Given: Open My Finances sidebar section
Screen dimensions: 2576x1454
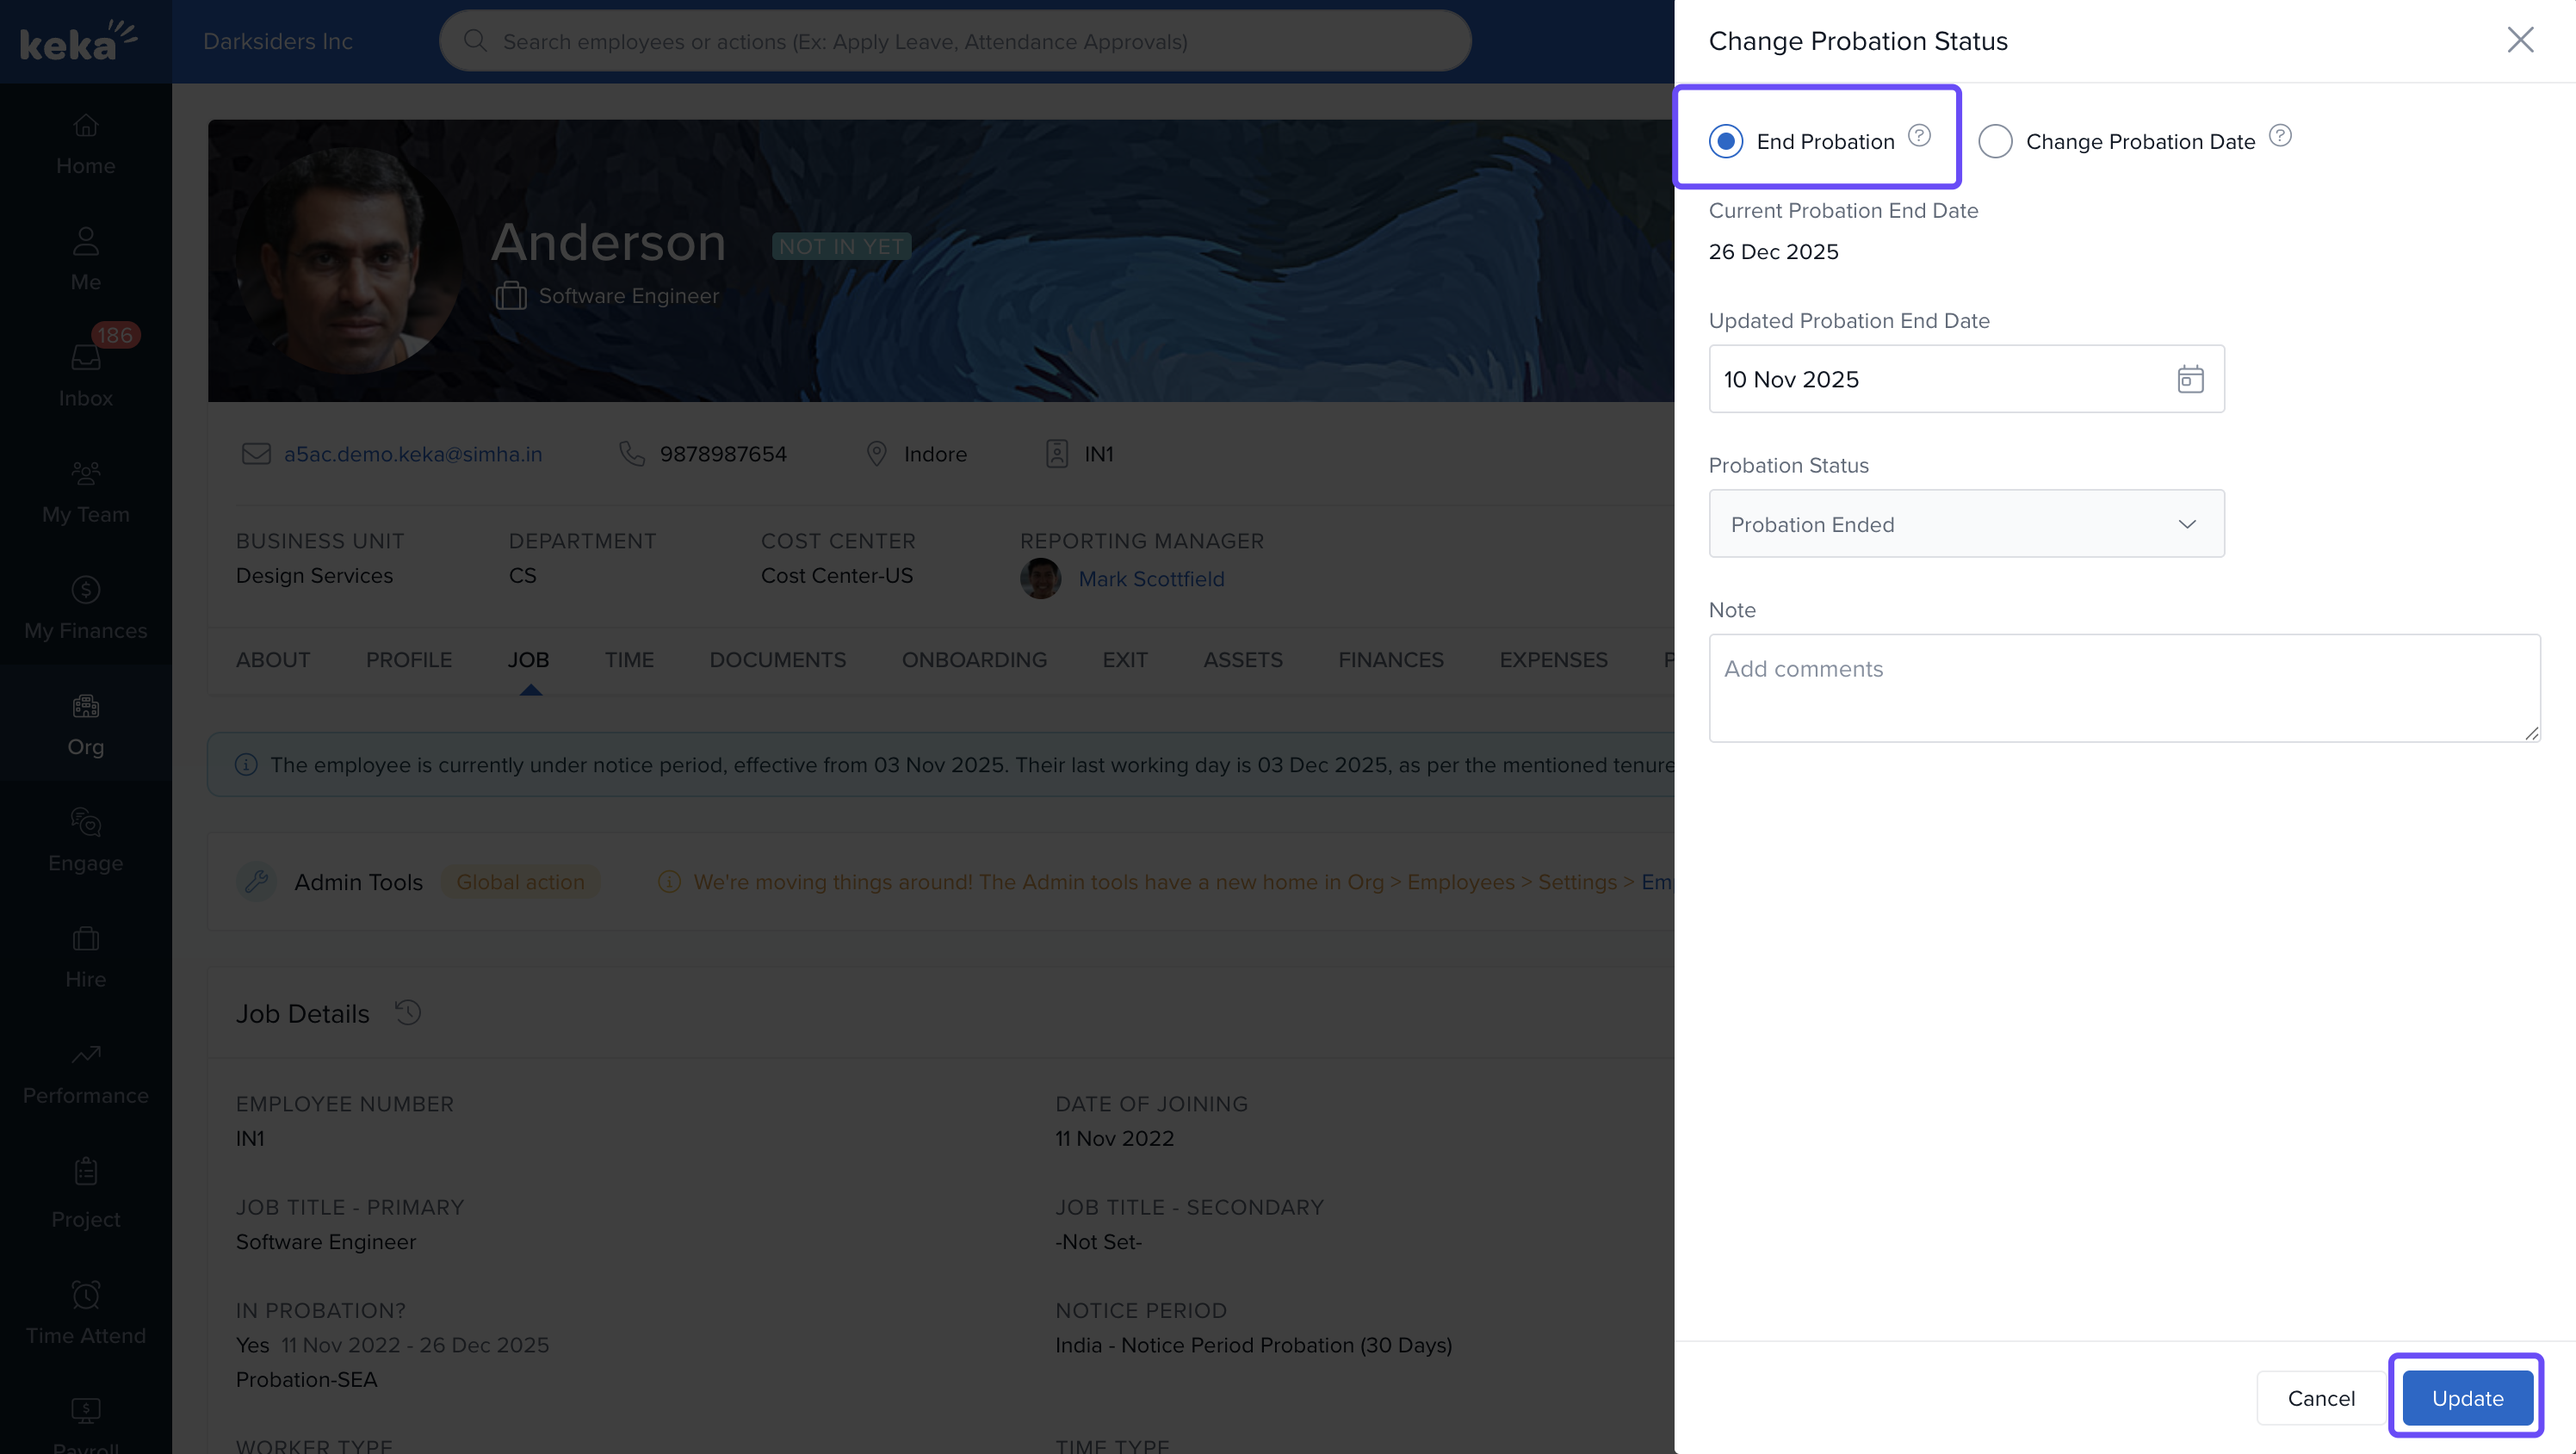Looking at the screenshot, I should (x=86, y=608).
